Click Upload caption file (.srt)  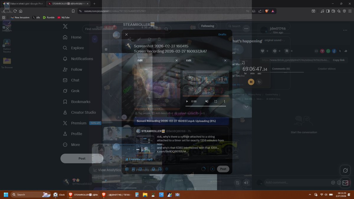(189, 113)
